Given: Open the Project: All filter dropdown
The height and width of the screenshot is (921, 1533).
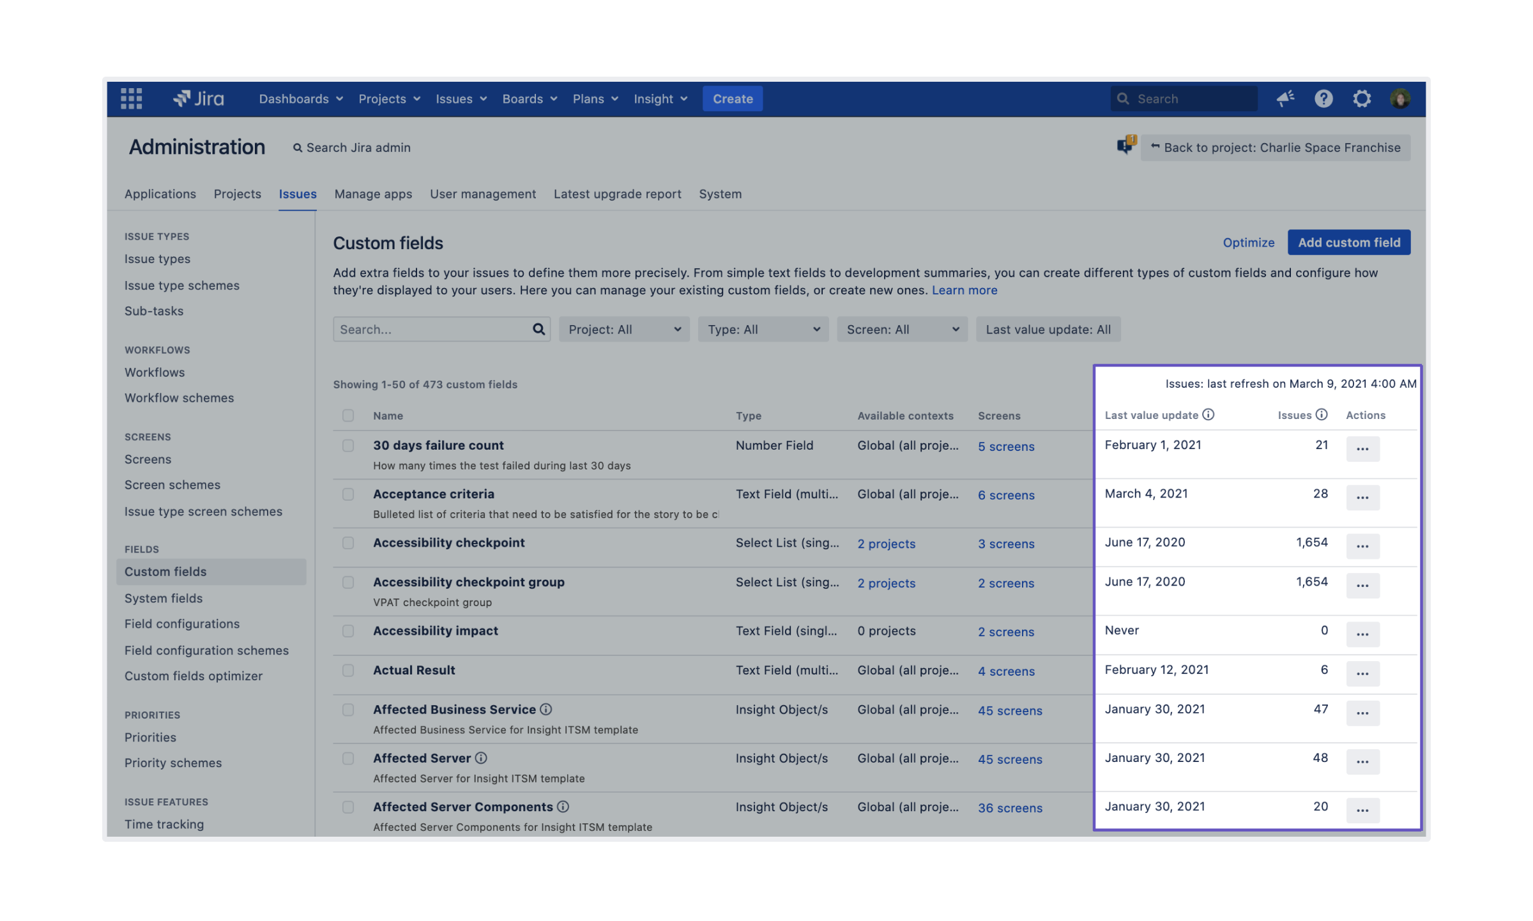Looking at the screenshot, I should pos(624,329).
